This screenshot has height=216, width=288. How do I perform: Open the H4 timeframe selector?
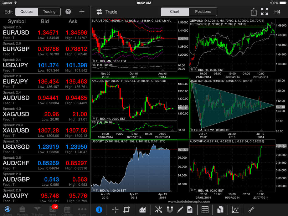277,12
